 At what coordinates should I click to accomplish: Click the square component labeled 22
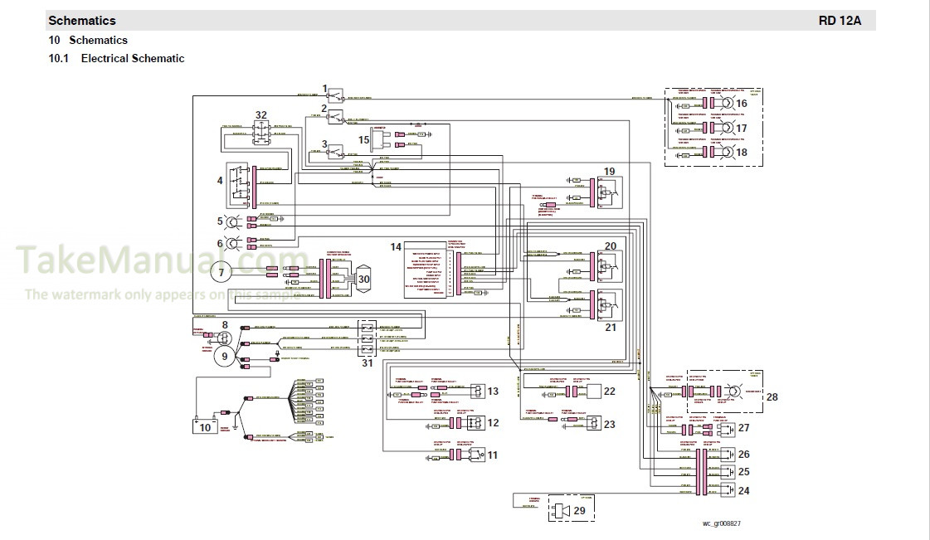pyautogui.click(x=595, y=391)
